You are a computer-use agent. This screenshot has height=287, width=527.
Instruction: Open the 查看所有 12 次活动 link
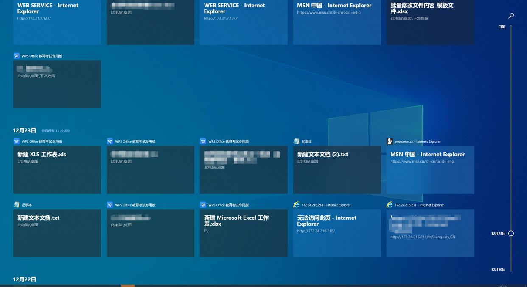coord(56,131)
